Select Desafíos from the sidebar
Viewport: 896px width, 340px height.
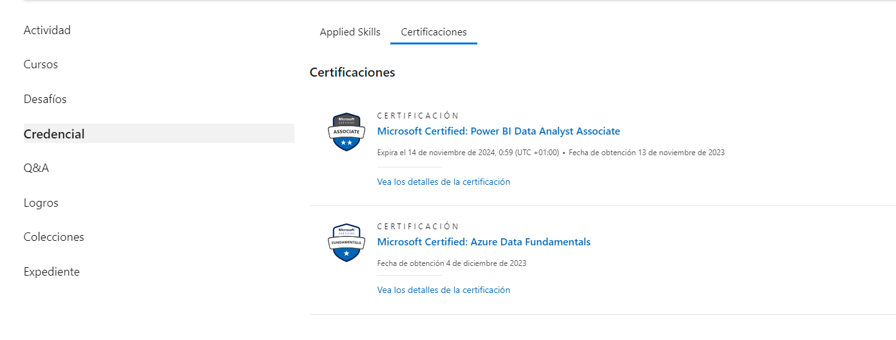[x=45, y=99]
